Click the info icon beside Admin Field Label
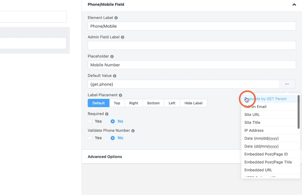The image size is (302, 195). click(123, 37)
